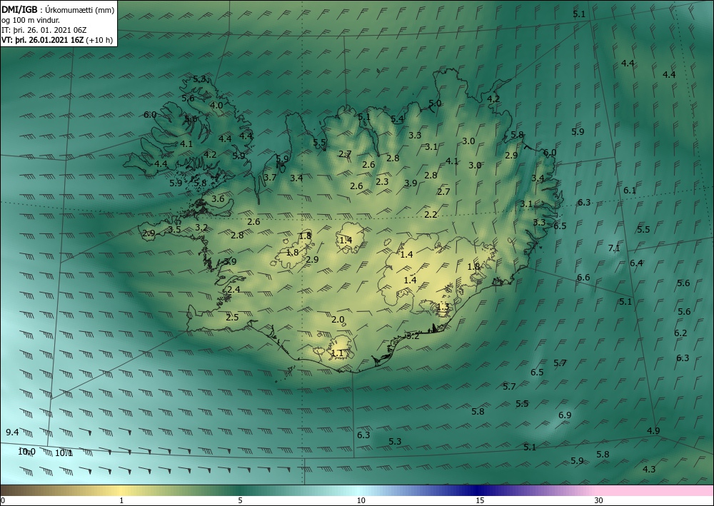This screenshot has height=506, width=714.
Task: Click the 4.3 value on the map
Action: pyautogui.click(x=649, y=470)
